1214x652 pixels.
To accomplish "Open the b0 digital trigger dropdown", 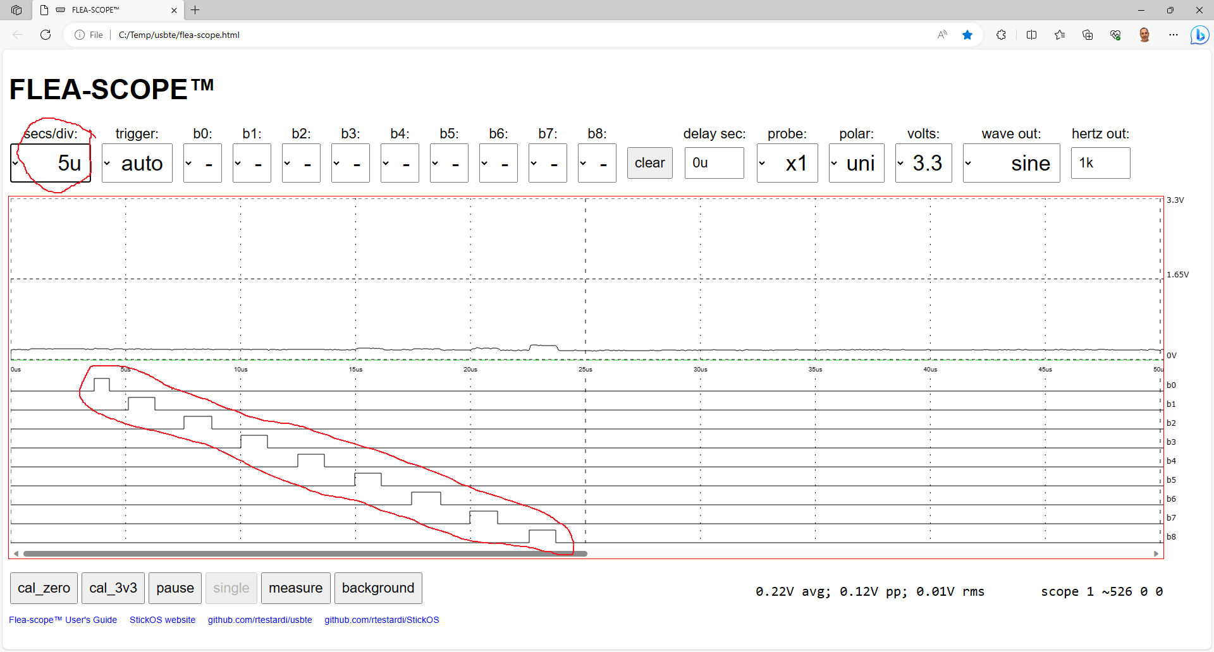I will coord(202,163).
